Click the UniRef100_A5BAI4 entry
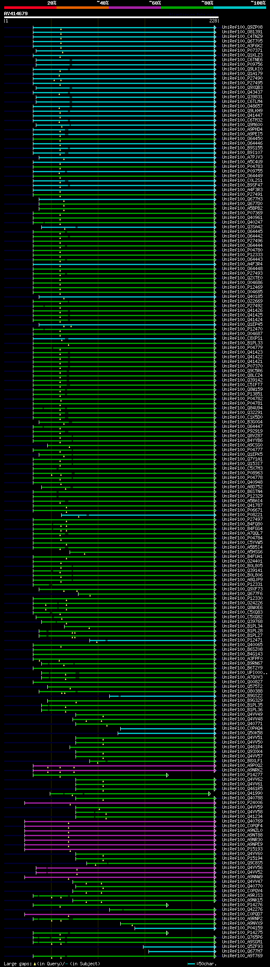The image size is (270, 967). coord(242,501)
